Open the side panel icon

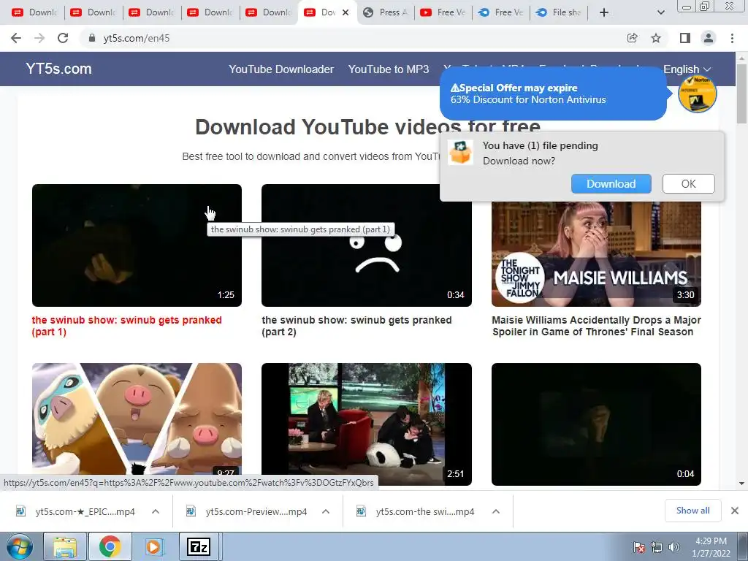pyautogui.click(x=685, y=38)
